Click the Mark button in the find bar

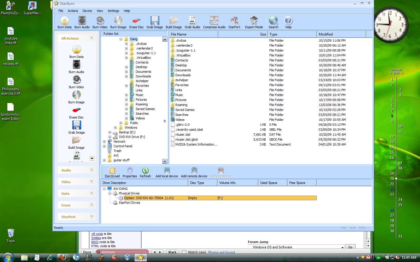(172, 252)
